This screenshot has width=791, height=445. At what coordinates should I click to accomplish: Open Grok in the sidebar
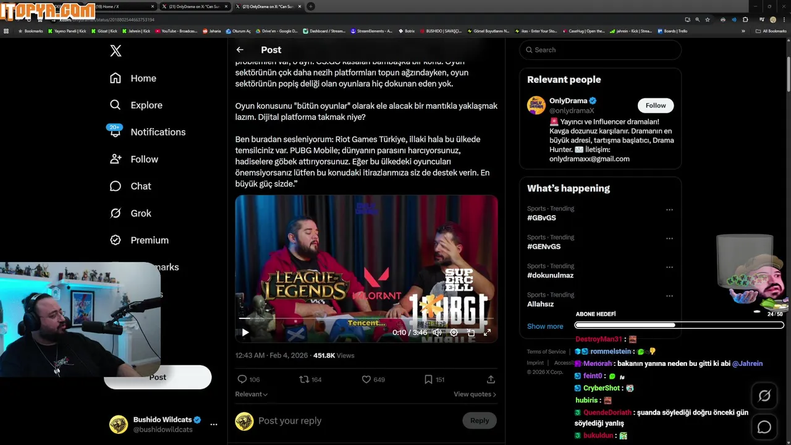130,213
